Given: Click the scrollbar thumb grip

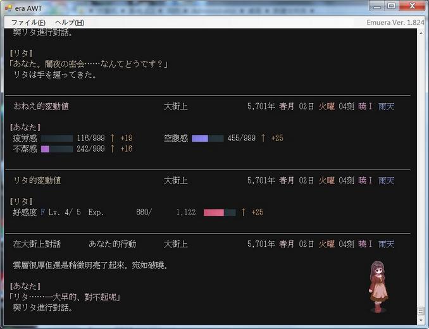Looking at the screenshot, I should tap(421, 311).
